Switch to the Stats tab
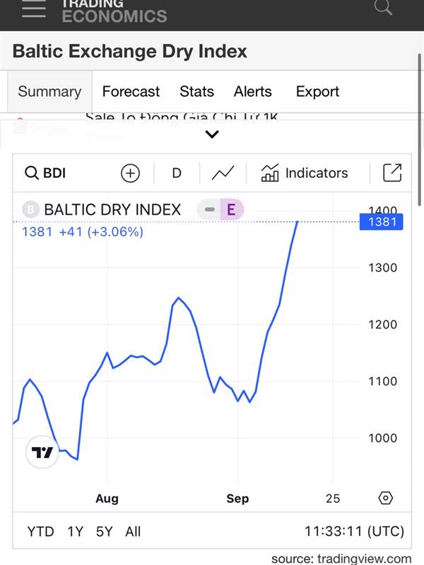The height and width of the screenshot is (565, 424). (x=197, y=92)
